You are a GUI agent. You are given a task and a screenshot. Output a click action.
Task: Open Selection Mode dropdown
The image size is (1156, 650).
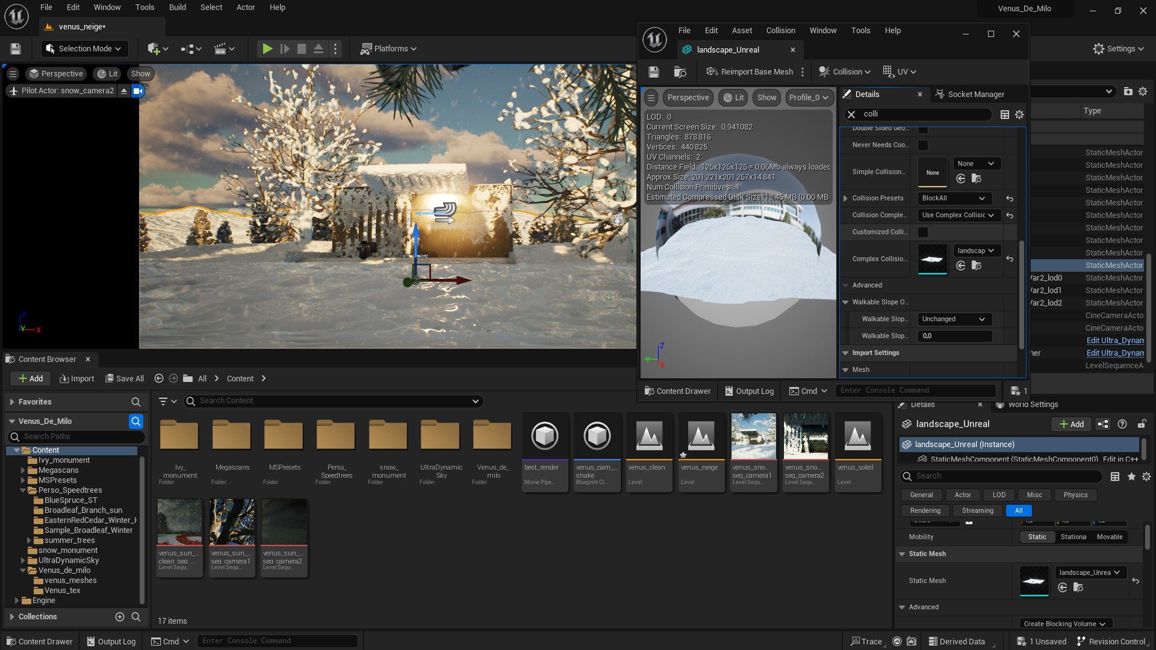click(85, 49)
